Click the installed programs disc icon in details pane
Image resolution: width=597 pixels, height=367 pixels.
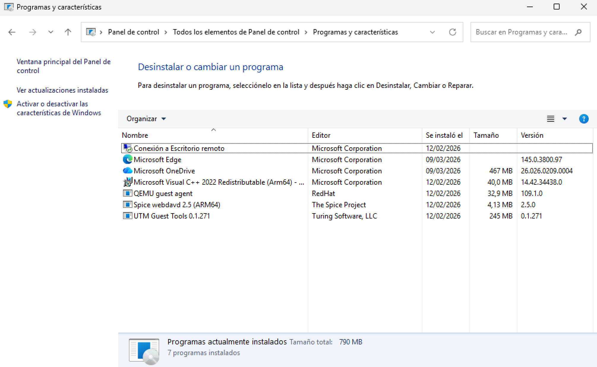tap(144, 352)
